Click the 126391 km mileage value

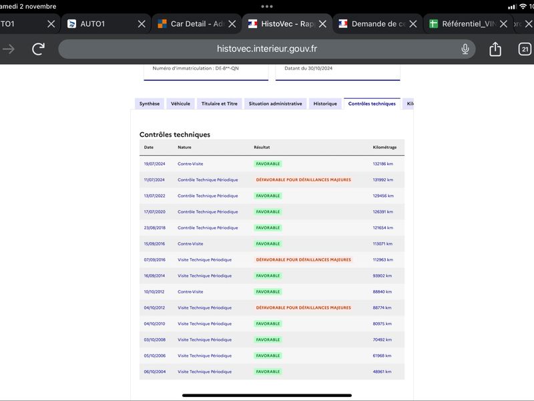pos(382,212)
